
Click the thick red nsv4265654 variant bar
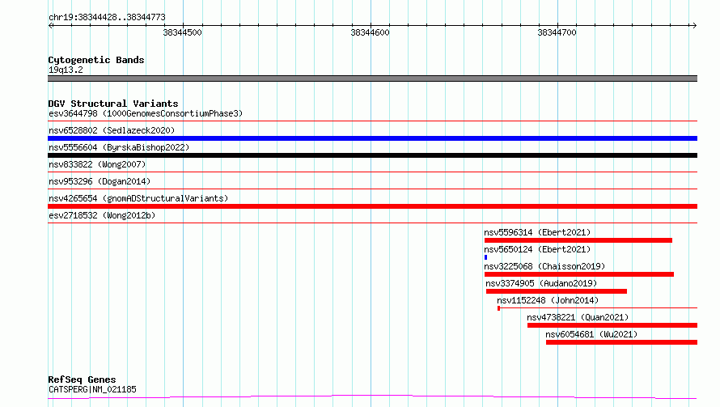pyautogui.click(x=372, y=206)
